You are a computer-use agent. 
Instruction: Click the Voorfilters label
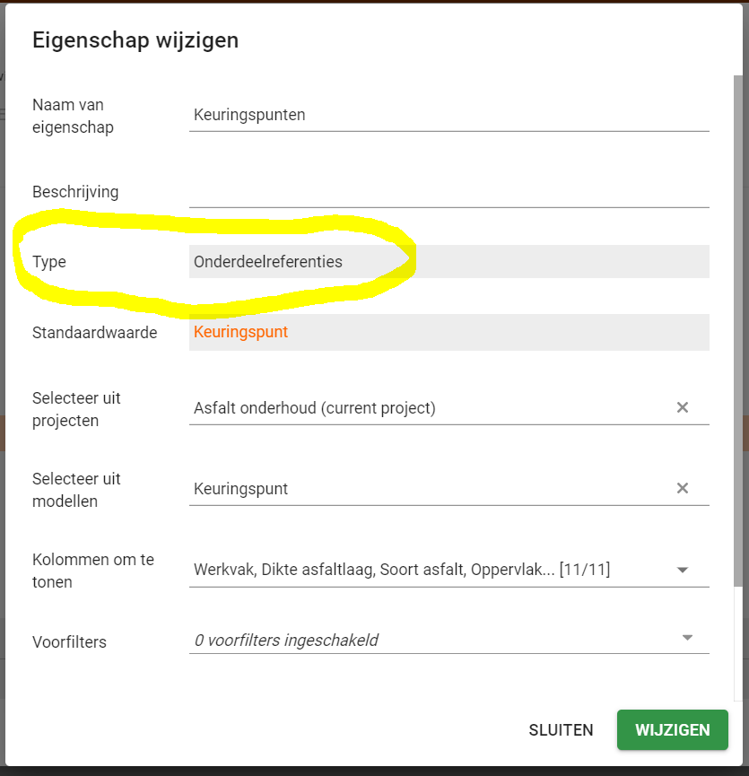click(69, 642)
